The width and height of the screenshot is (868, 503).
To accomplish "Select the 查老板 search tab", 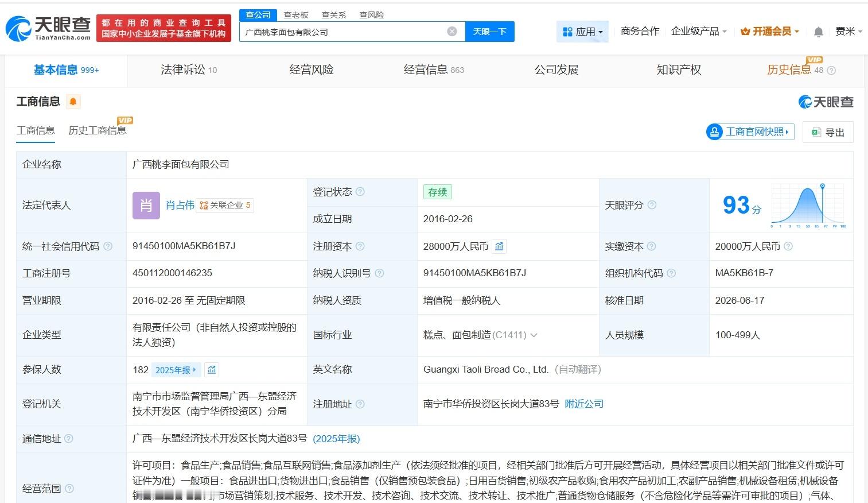I will (x=296, y=15).
